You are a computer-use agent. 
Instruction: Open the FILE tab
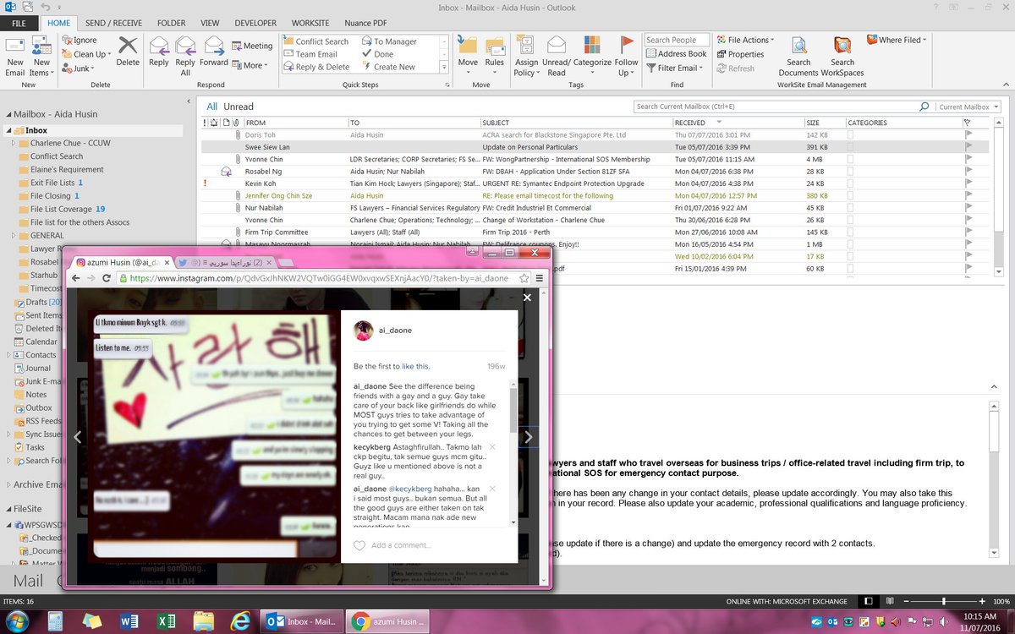(18, 23)
